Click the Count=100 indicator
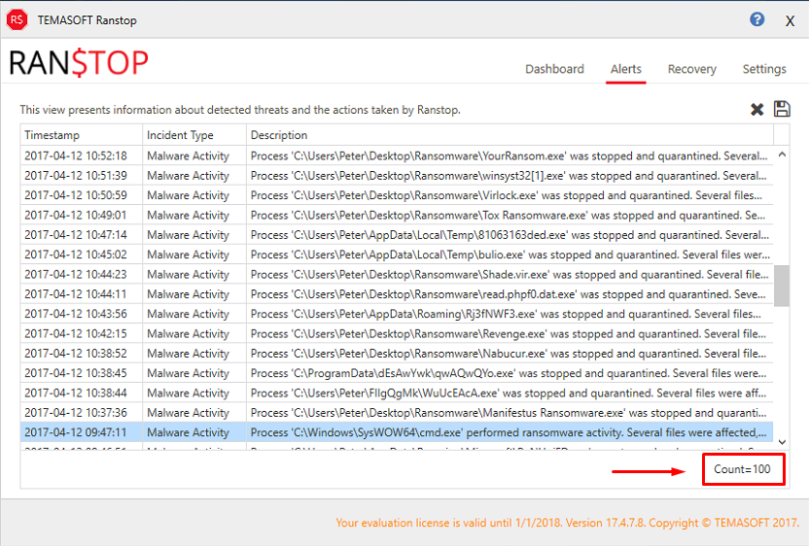The width and height of the screenshot is (809, 546). (x=742, y=469)
